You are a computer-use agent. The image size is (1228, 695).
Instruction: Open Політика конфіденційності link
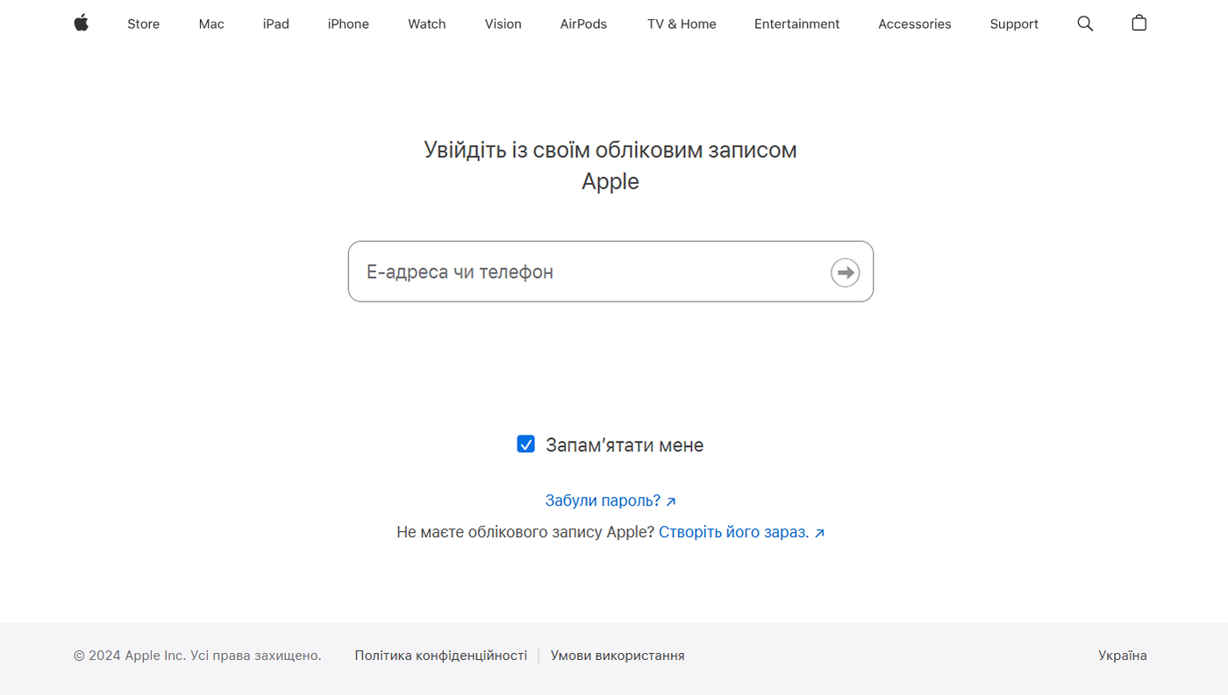[441, 656]
